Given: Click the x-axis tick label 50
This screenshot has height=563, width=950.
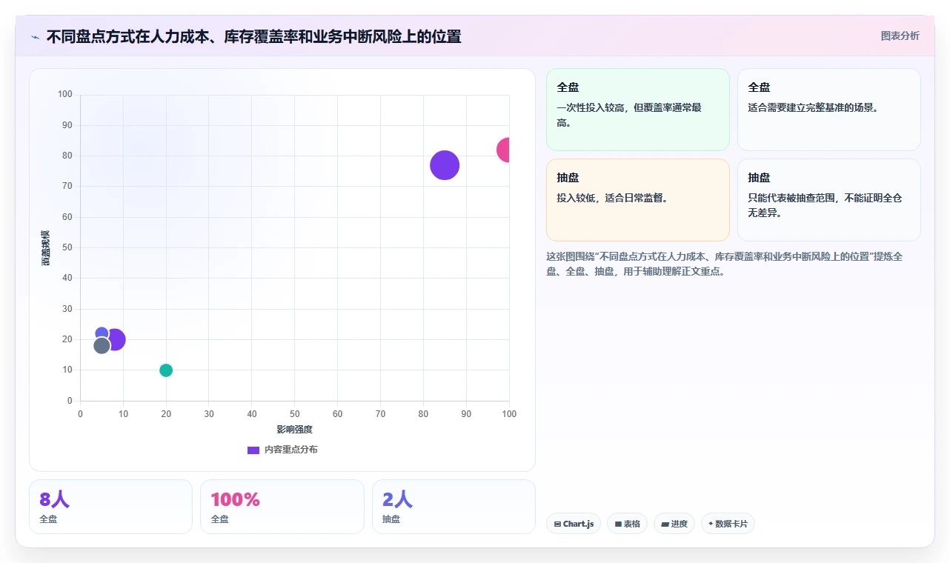Looking at the screenshot, I should point(295,414).
